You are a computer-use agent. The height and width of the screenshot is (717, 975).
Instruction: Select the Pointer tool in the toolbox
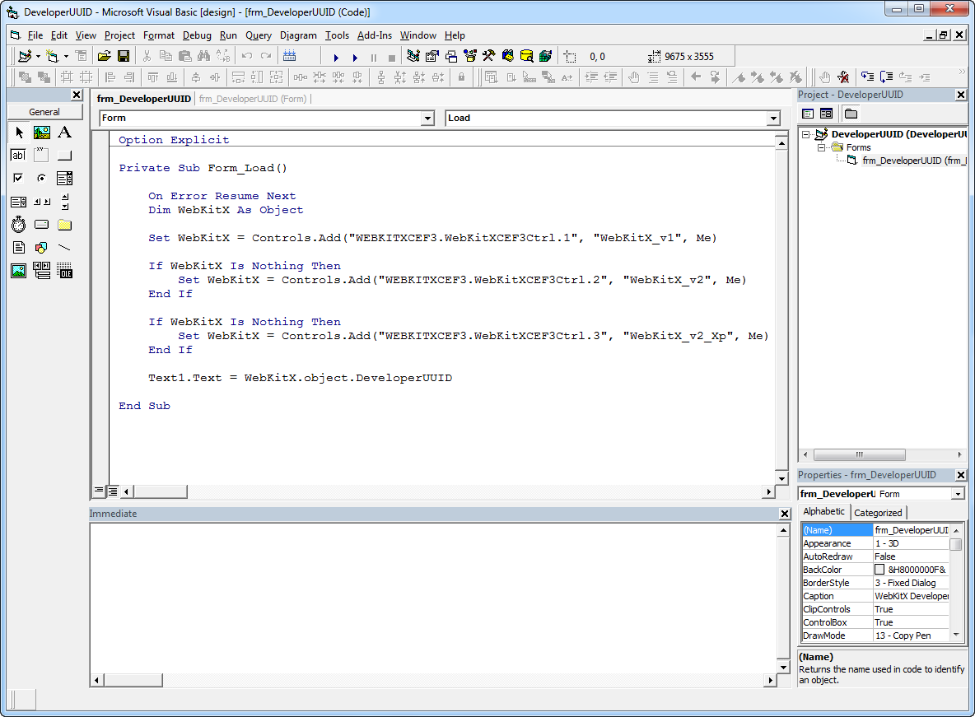click(x=19, y=133)
